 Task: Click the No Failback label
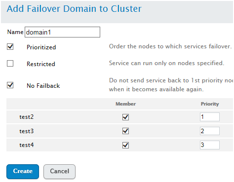point(43,86)
